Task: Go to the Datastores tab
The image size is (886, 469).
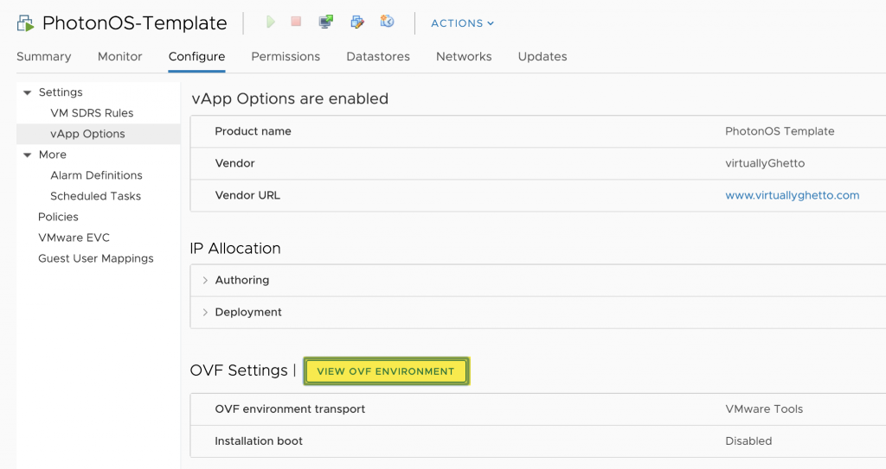Action: (378, 56)
